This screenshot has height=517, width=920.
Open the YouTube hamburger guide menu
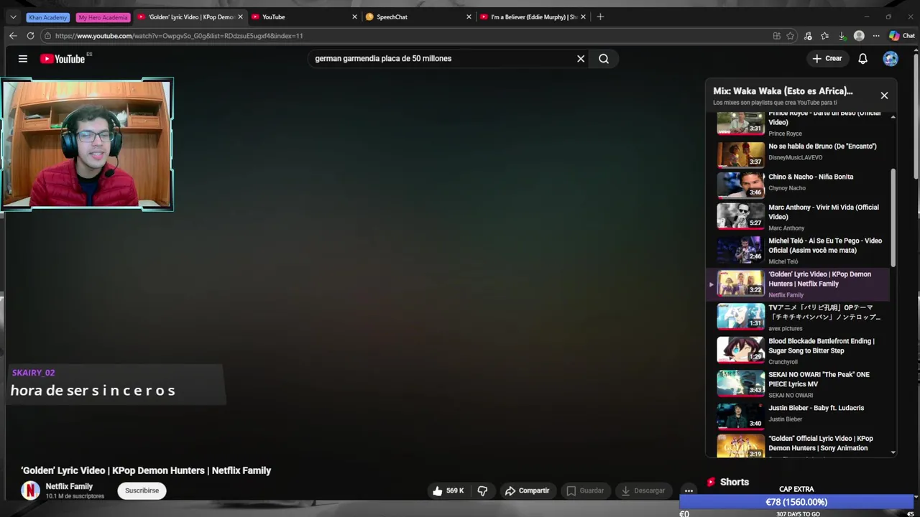(23, 59)
